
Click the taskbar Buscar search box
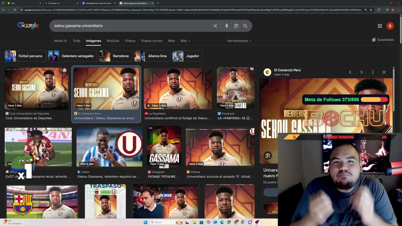(166, 222)
